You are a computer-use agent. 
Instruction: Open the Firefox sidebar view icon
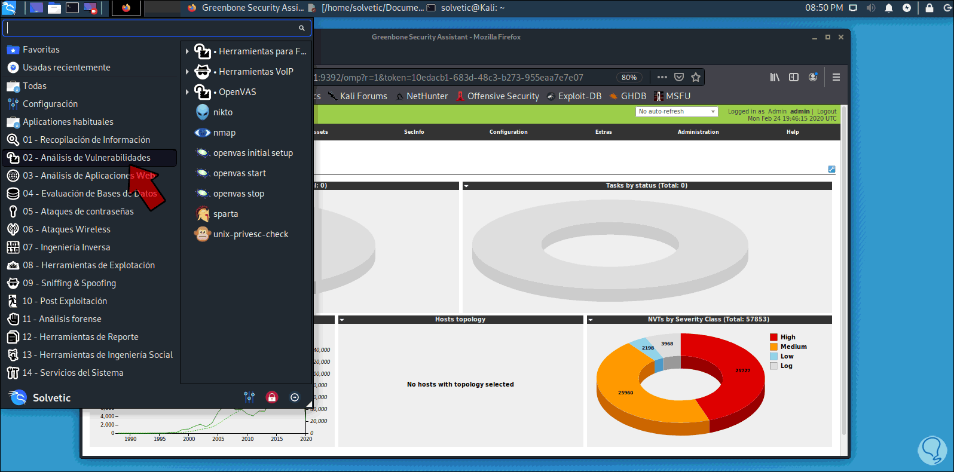[794, 77]
